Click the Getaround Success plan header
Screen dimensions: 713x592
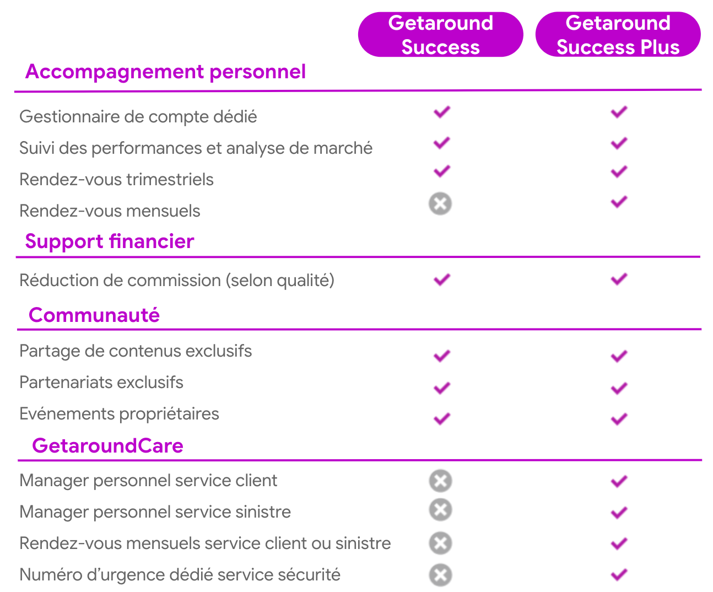[440, 35]
